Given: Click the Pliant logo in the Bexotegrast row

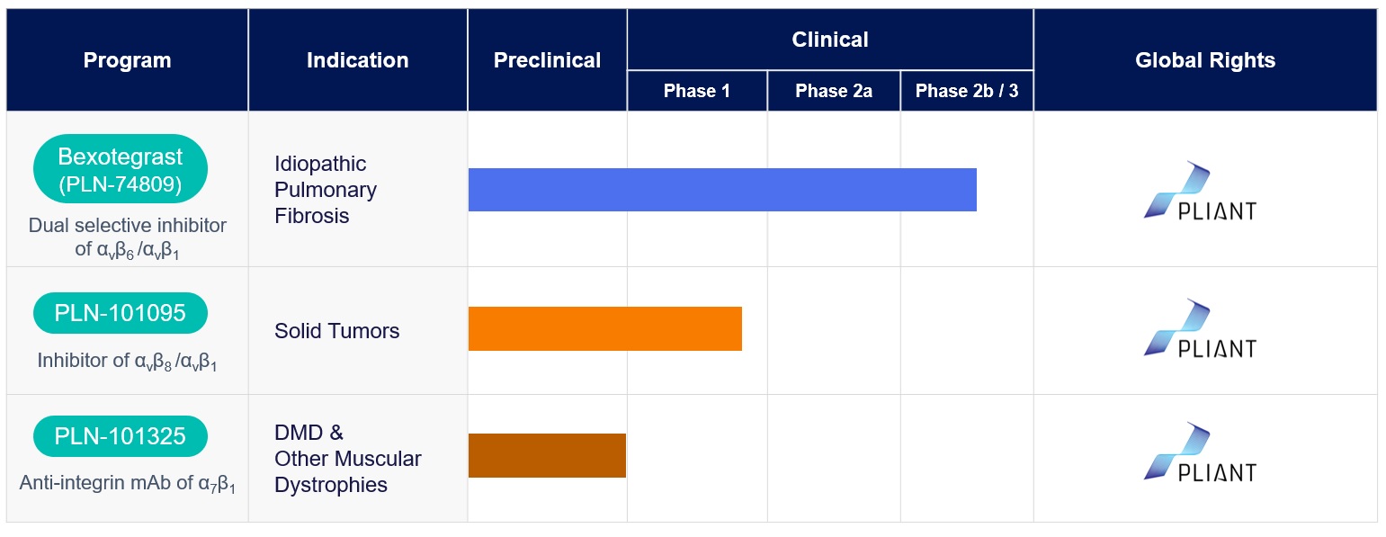Looking at the screenshot, I should pos(1200,192).
